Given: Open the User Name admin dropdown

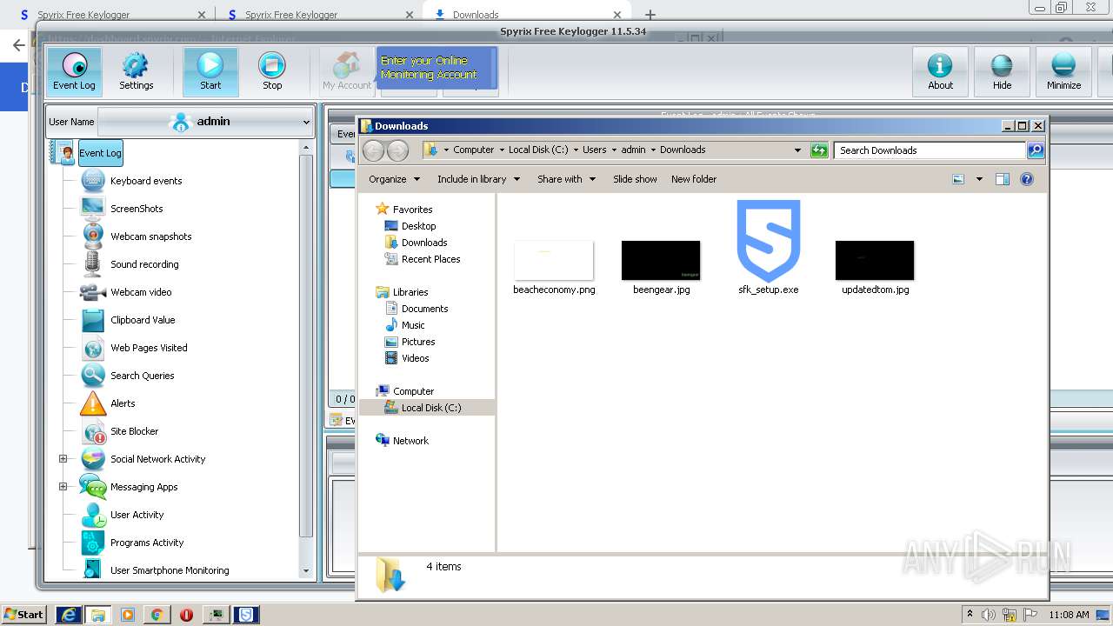Looking at the screenshot, I should pos(205,122).
